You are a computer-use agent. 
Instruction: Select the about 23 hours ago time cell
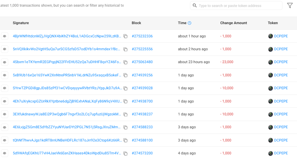(x=194, y=62)
